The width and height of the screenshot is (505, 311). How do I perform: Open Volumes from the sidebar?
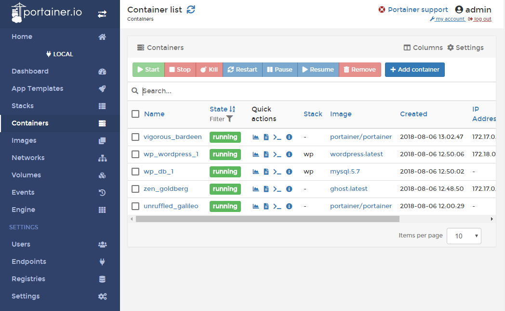point(26,175)
